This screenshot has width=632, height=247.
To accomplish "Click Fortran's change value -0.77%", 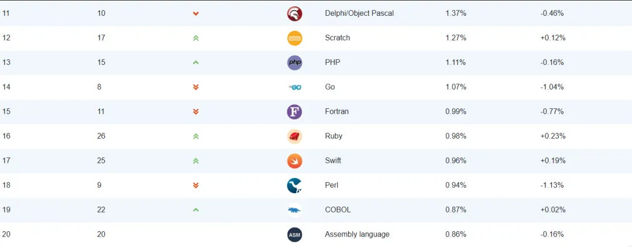I will (552, 112).
